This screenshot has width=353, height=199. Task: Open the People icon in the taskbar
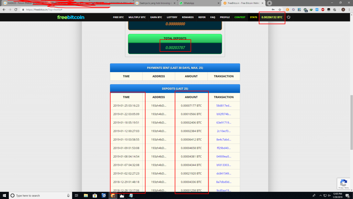point(314,195)
